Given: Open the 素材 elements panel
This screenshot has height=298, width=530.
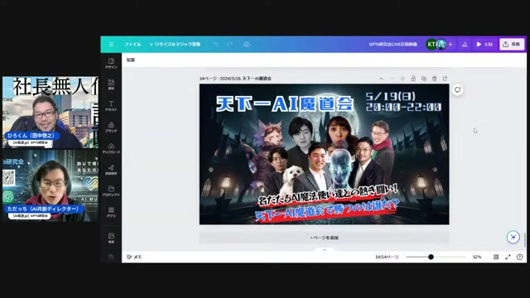Looking at the screenshot, I should [111, 84].
